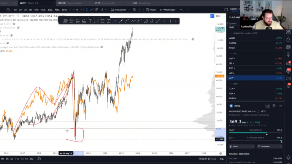This screenshot has height=164, width=292.
Task: Open the go-to-date calendar icon
Action: click(39, 159)
